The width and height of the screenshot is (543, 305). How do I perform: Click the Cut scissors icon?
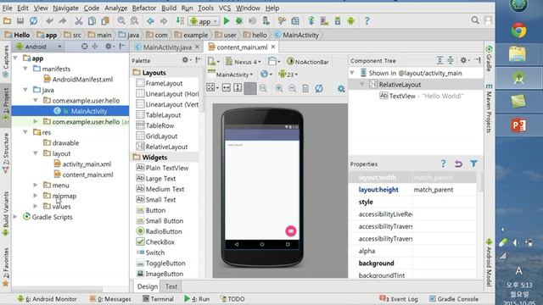point(79,21)
